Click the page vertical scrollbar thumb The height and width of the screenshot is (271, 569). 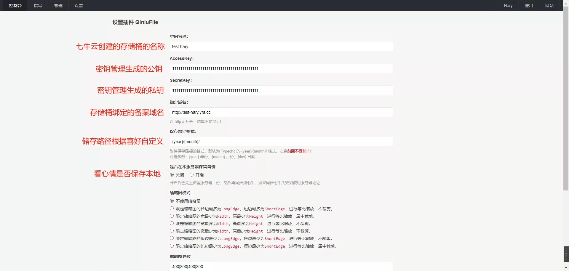pyautogui.click(x=566, y=98)
